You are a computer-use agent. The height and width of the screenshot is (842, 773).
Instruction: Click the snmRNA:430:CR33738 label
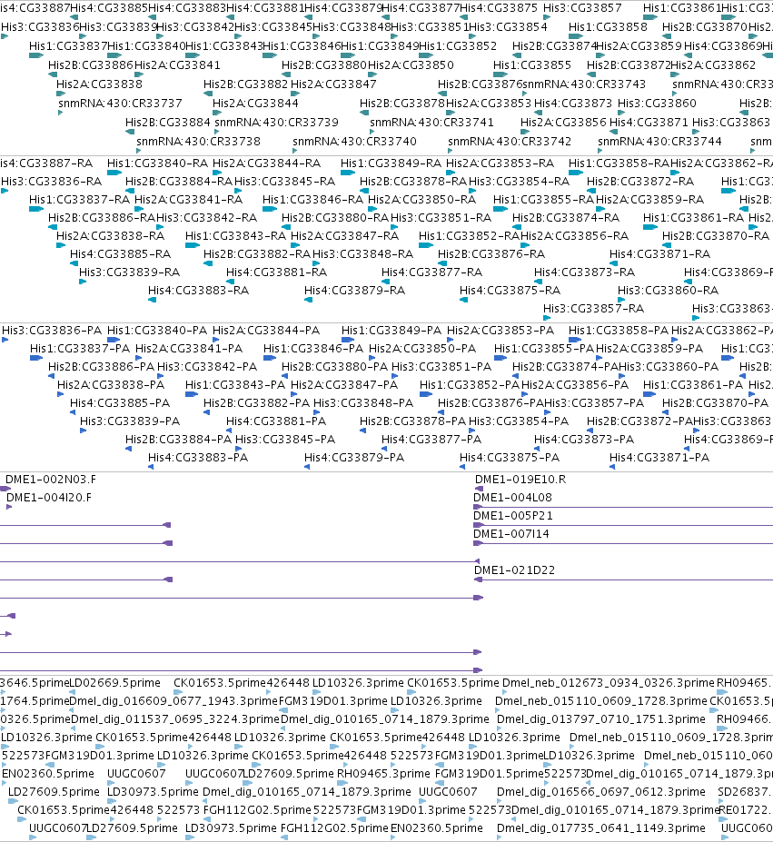tap(198, 142)
